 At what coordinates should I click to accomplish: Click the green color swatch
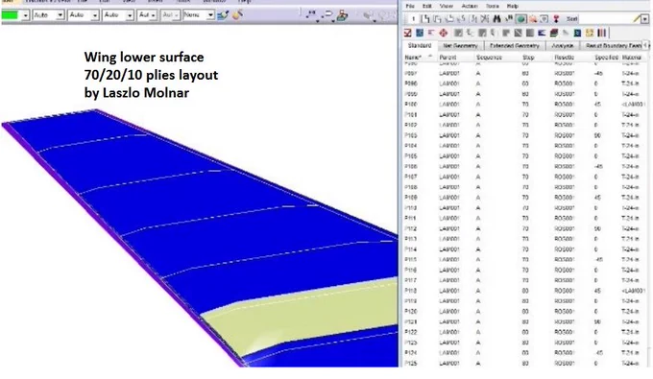[x=11, y=15]
